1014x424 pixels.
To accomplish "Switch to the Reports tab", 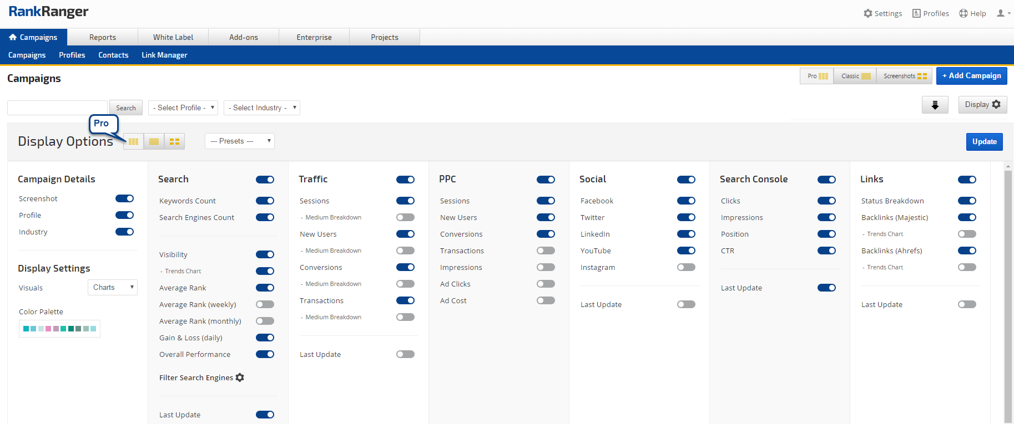I will pos(103,37).
